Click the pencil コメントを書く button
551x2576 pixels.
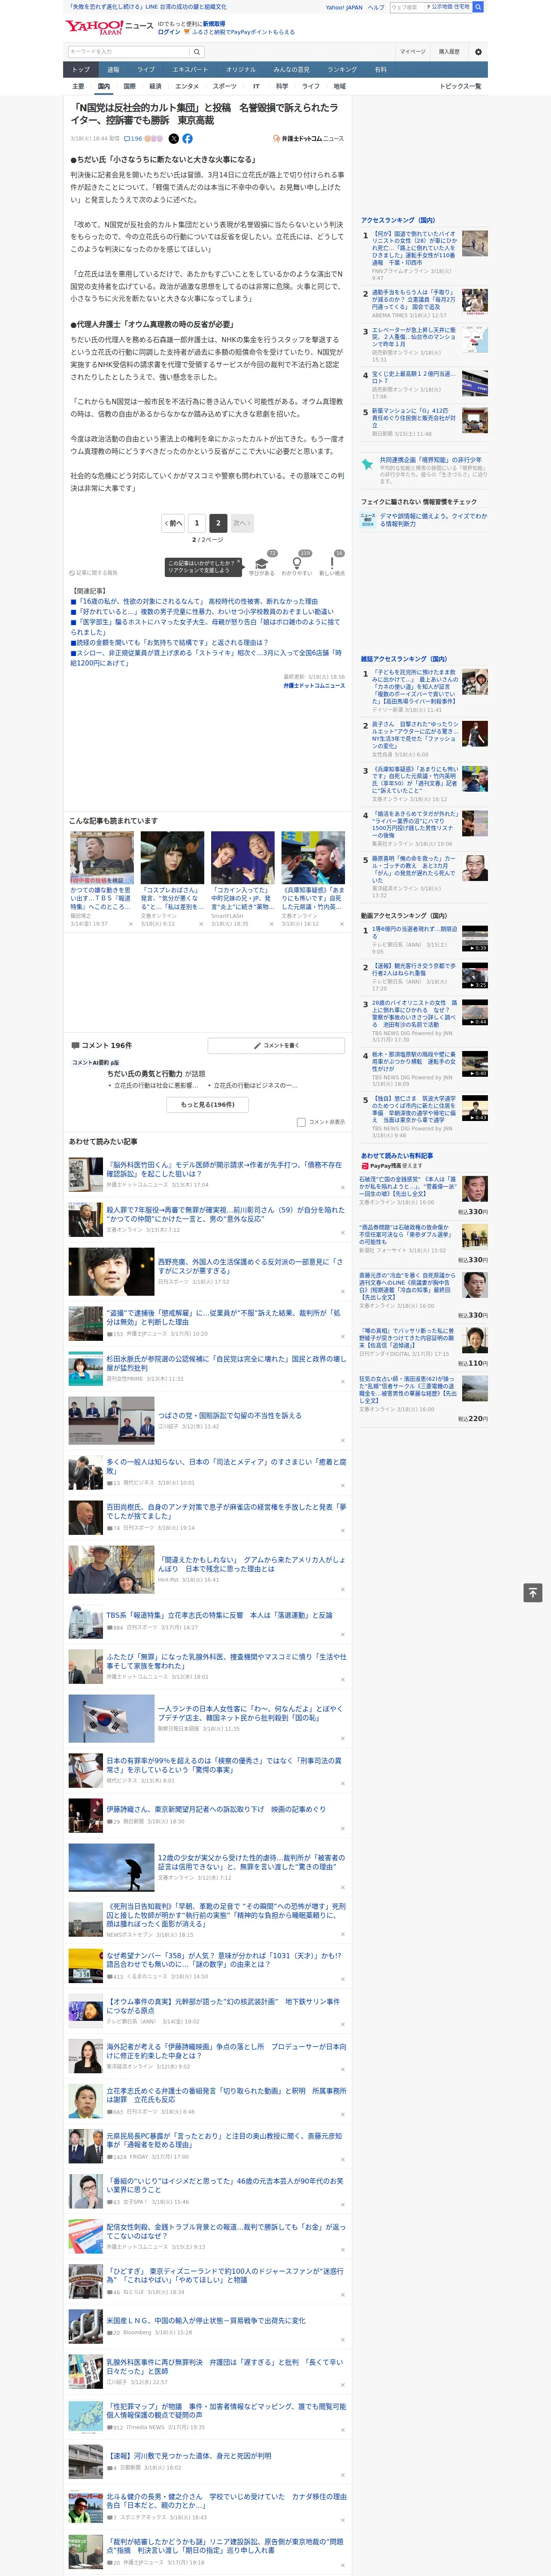pyautogui.click(x=276, y=1045)
